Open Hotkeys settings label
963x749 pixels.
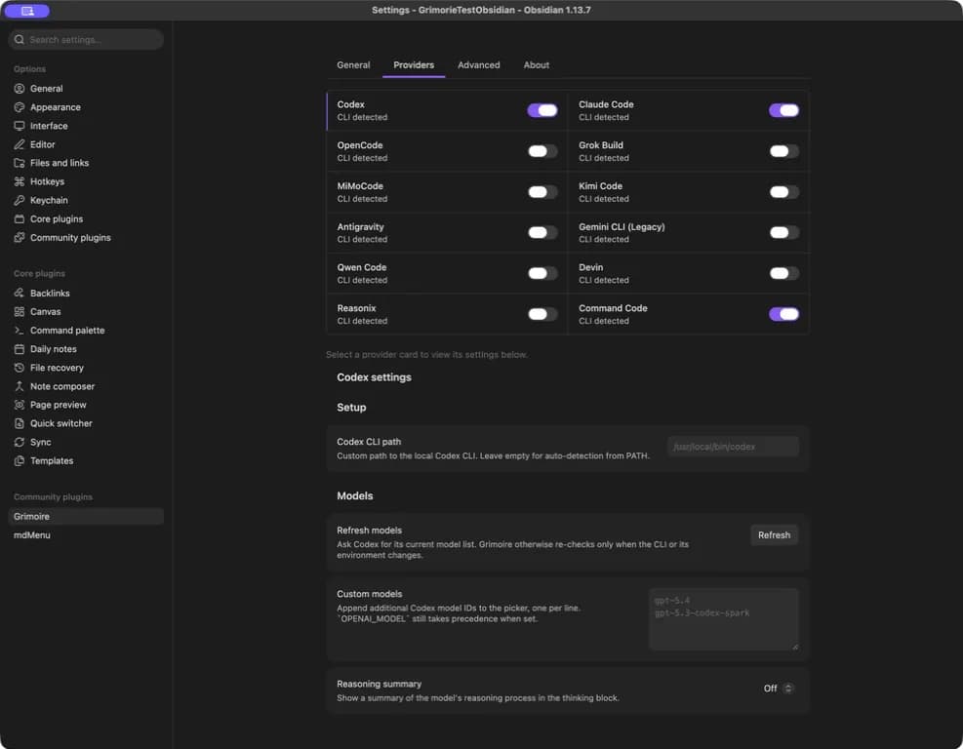tap(47, 181)
